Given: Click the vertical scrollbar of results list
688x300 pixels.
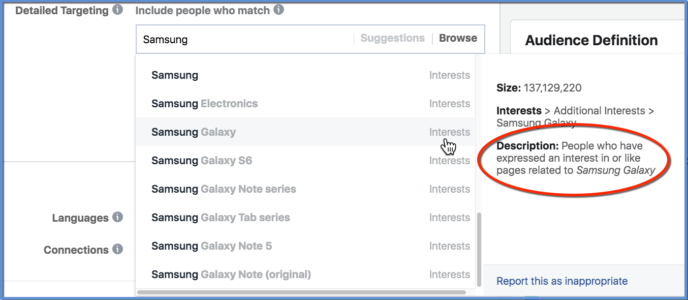Looking at the screenshot, I should pos(479,249).
